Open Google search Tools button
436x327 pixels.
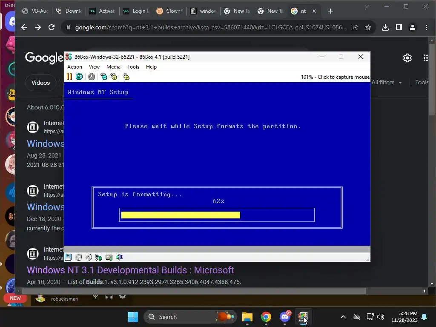click(422, 82)
